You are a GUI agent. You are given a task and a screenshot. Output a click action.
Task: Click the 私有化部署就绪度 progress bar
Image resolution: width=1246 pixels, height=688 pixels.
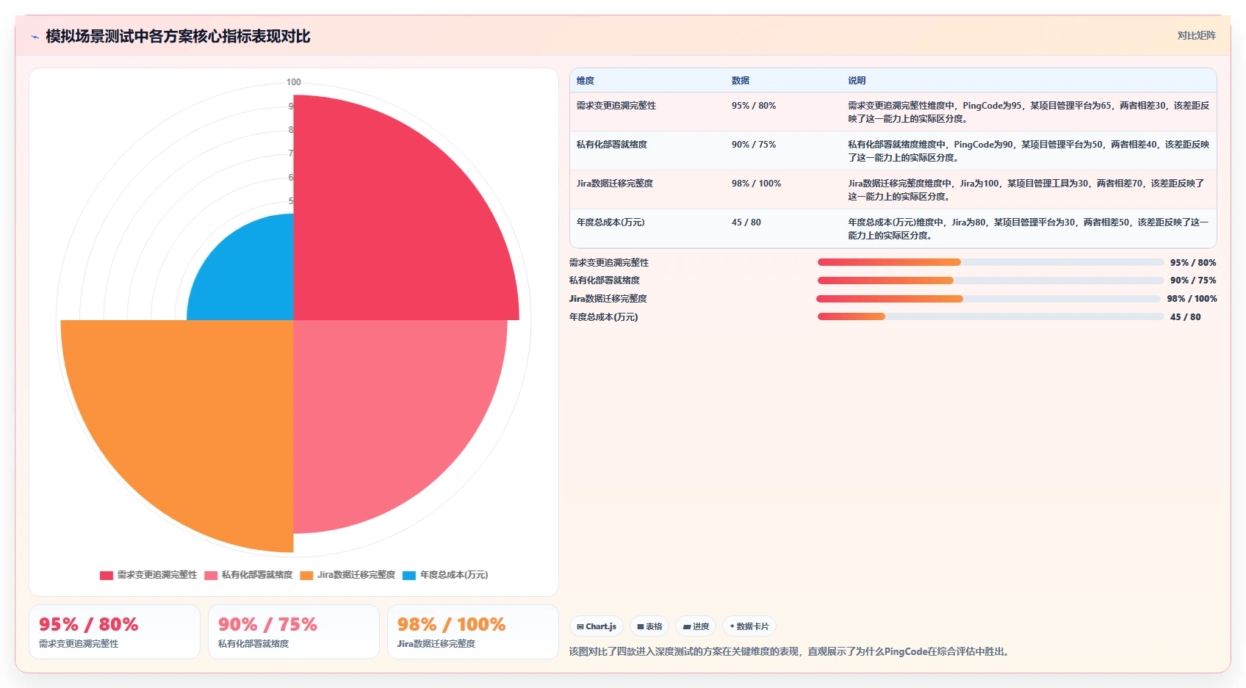click(x=990, y=280)
